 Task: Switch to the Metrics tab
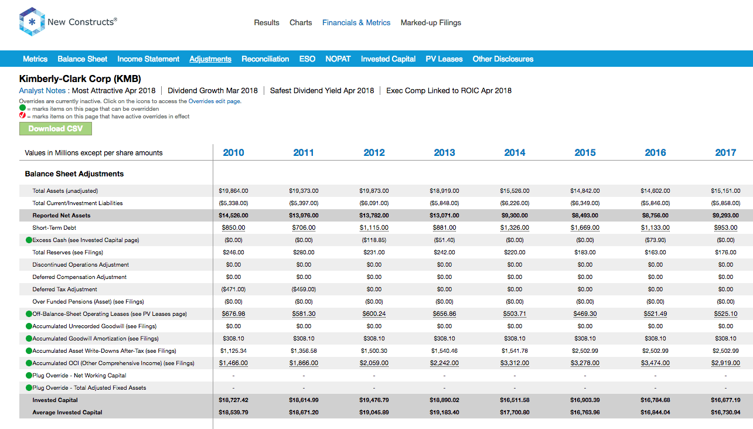pyautogui.click(x=35, y=59)
